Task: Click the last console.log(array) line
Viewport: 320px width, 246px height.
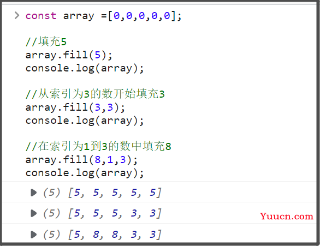Action: coord(85,173)
